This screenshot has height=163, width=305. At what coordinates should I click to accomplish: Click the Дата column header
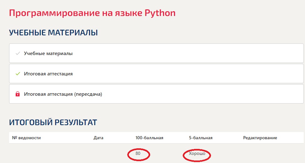[x=98, y=138]
